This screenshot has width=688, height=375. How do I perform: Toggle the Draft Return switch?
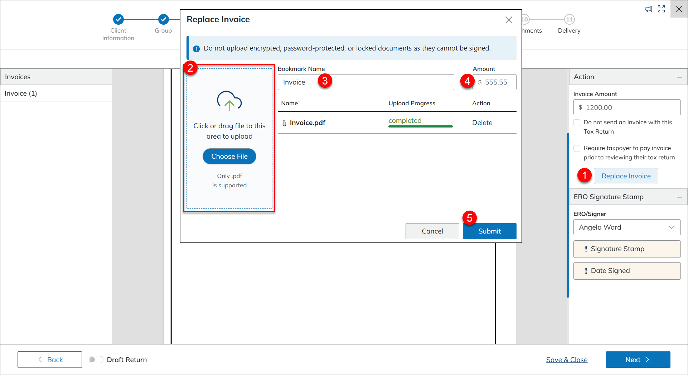[96, 360]
